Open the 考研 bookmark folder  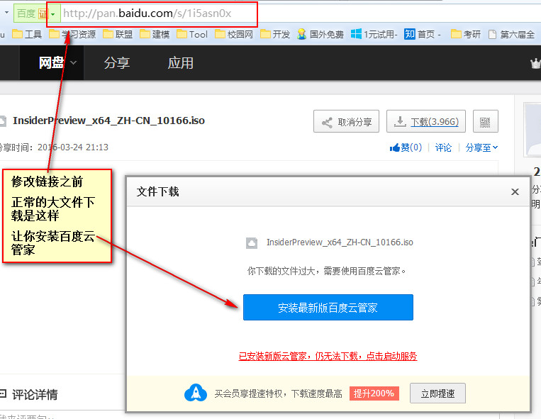466,34
